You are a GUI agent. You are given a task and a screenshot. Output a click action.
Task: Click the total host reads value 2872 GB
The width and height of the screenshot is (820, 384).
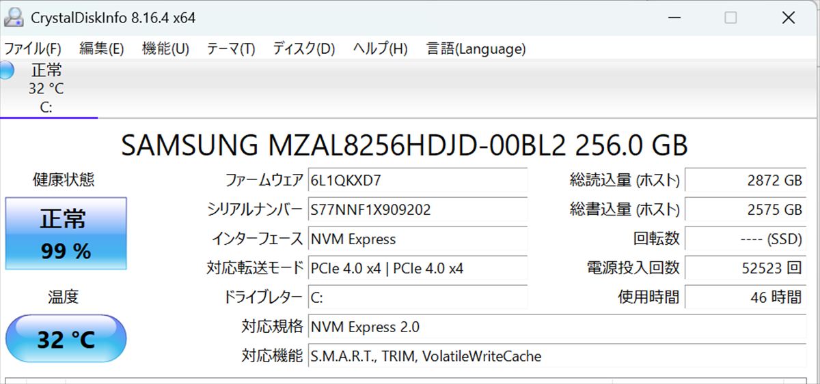[746, 181]
